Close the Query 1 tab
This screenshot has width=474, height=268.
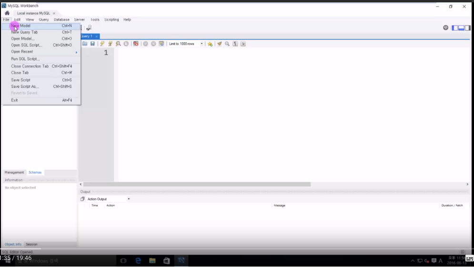coord(96,36)
